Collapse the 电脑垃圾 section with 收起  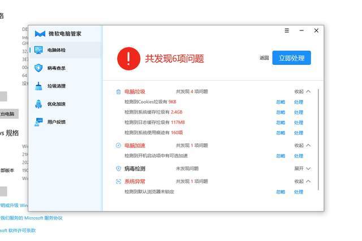pyautogui.click(x=302, y=91)
